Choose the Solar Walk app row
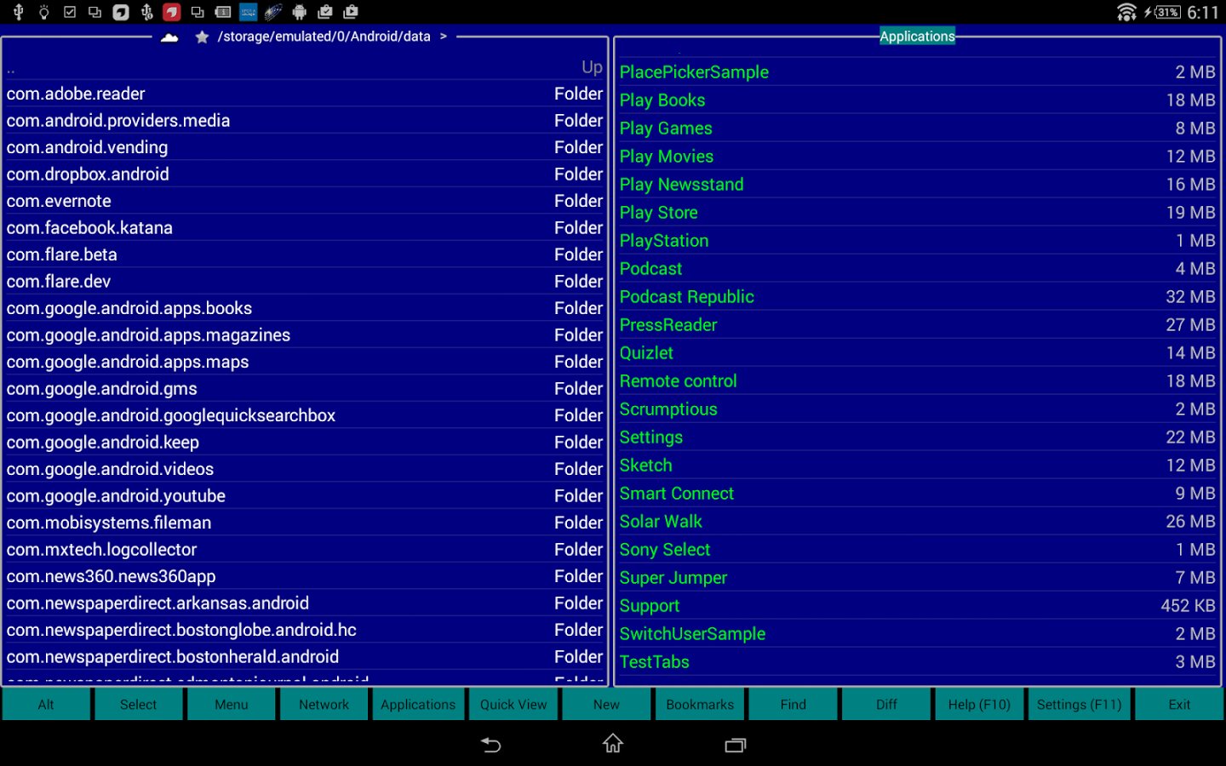The width and height of the screenshot is (1226, 766). point(918,522)
